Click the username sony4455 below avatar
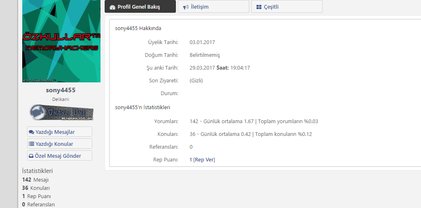 point(61,90)
